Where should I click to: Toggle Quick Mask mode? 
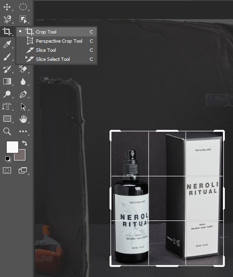[x=7, y=171]
